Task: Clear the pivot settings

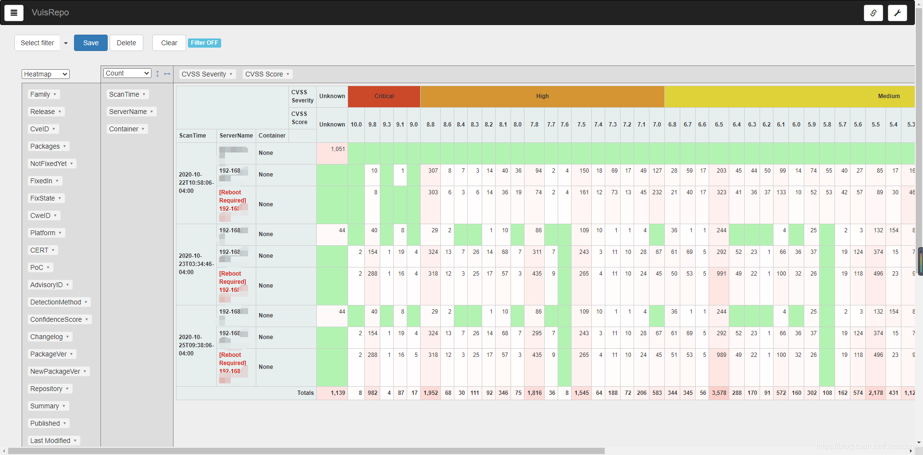Action: pyautogui.click(x=169, y=43)
